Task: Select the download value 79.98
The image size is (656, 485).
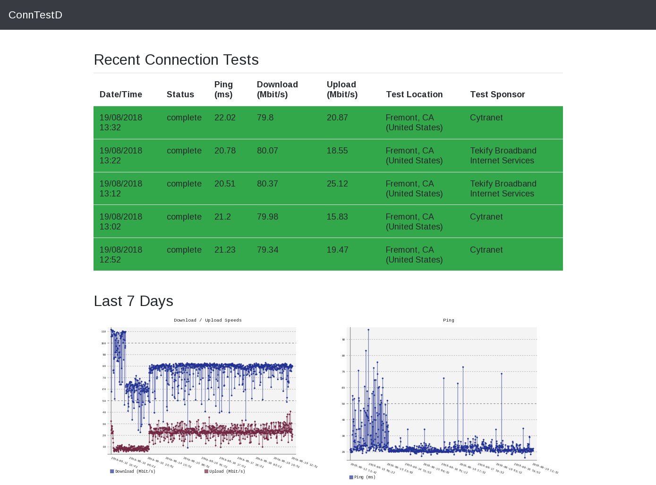Action: point(267,217)
